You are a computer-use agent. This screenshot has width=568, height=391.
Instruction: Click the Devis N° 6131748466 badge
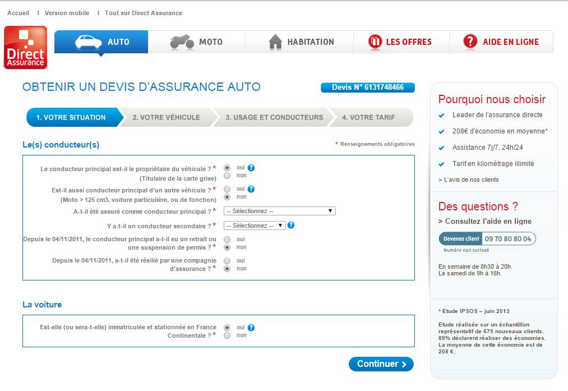tap(368, 88)
